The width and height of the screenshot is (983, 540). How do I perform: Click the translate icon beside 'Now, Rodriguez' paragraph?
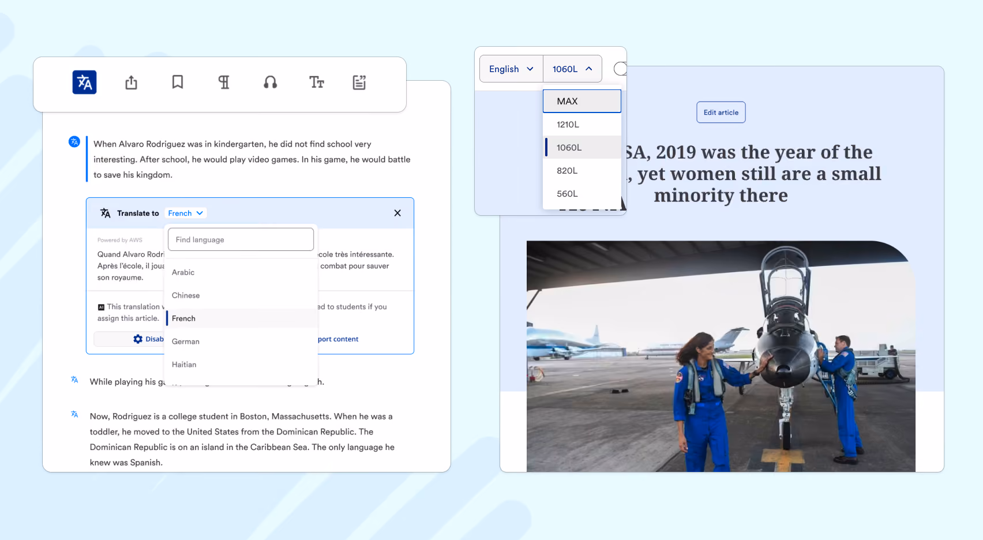click(x=74, y=414)
